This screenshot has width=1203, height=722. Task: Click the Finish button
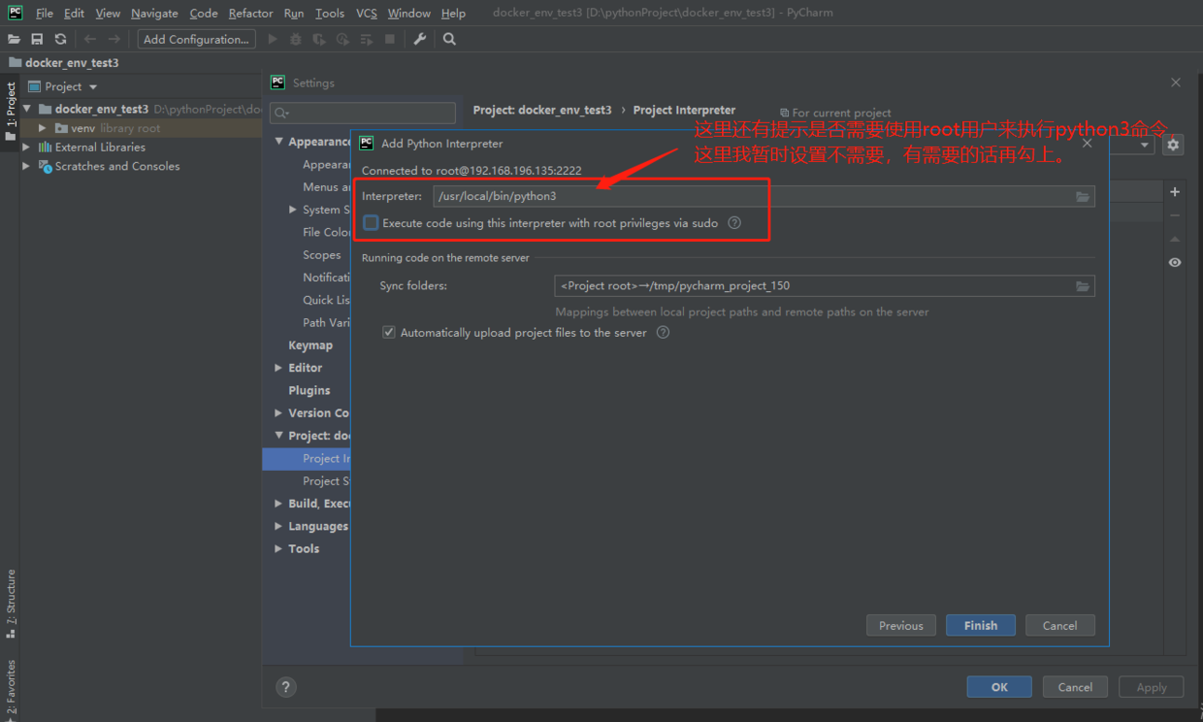click(x=981, y=626)
